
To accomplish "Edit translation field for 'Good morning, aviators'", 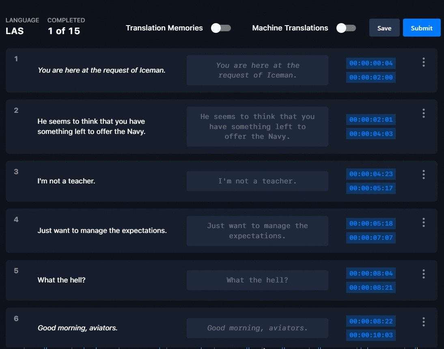I will [257, 328].
